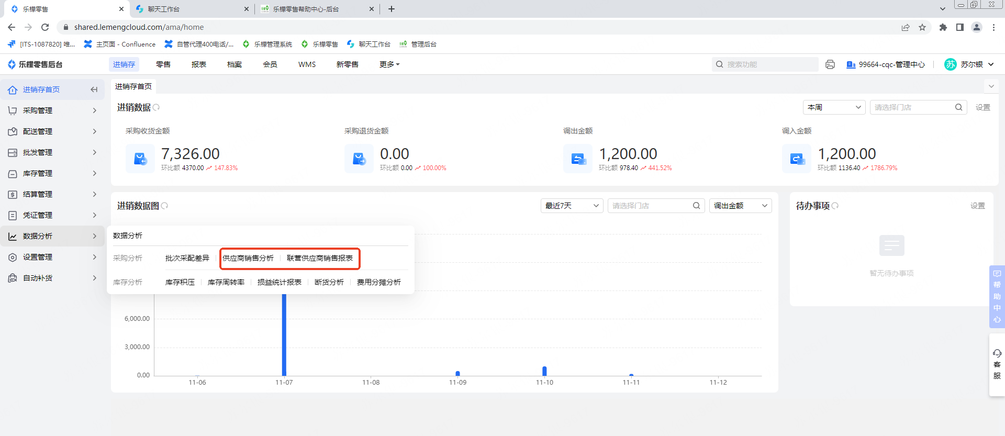
Task: Click the 采购收货金额 card icon
Action: coord(140,159)
